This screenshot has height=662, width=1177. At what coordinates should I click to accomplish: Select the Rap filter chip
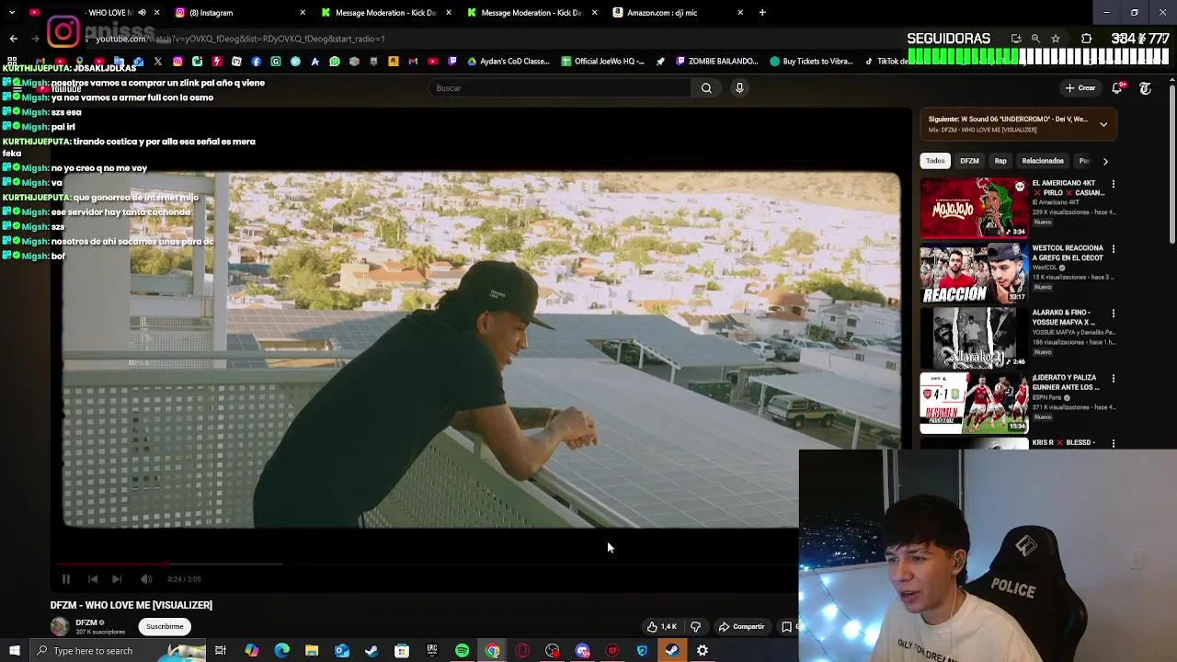(1000, 161)
